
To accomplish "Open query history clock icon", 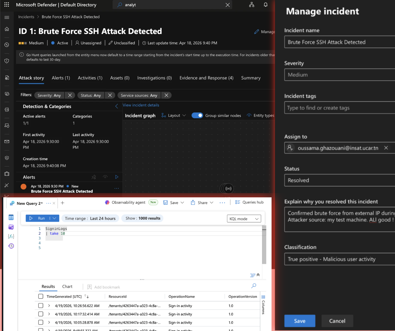I will click(11, 246).
